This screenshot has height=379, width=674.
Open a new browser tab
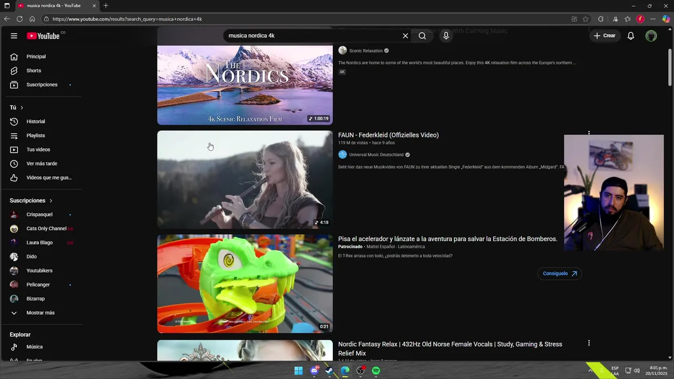(106, 6)
